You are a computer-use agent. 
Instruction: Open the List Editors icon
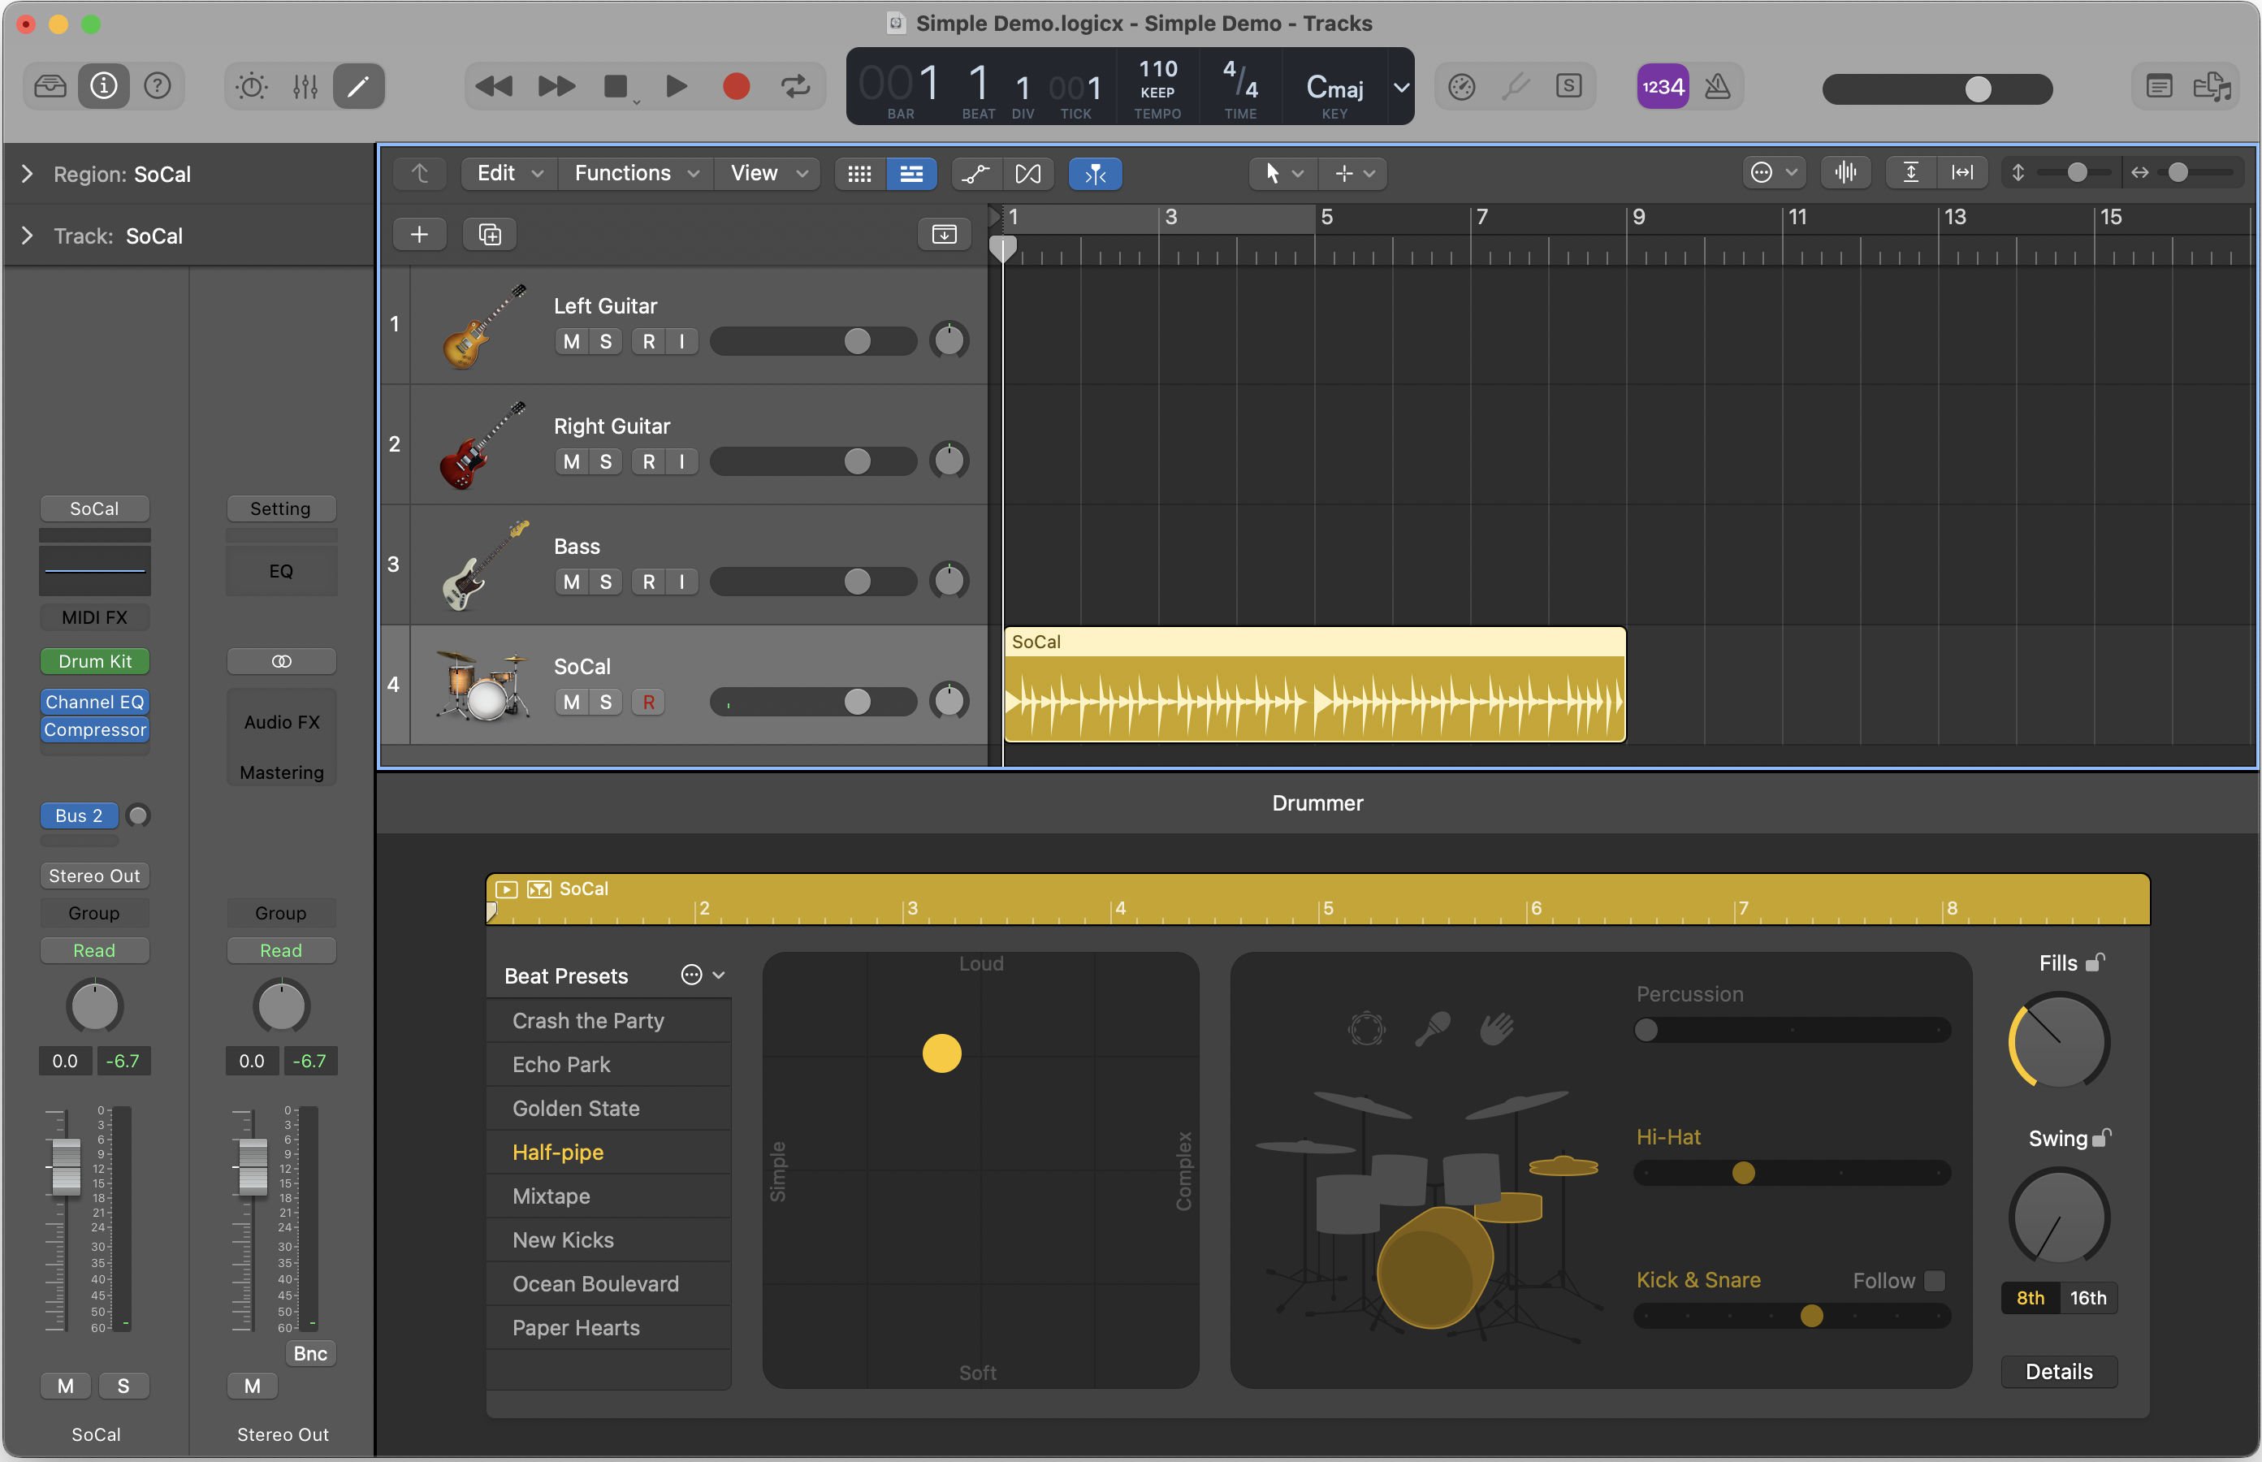2159,86
